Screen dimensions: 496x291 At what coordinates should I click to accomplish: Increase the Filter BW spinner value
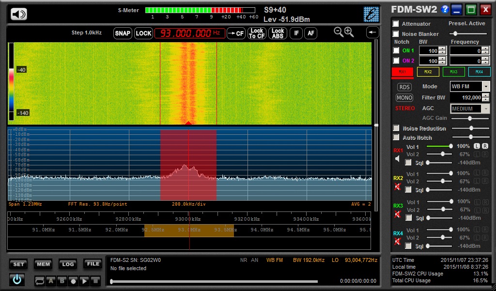pyautogui.click(x=486, y=96)
